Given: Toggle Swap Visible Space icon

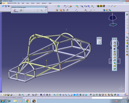Looking at the screenshot, I should click(x=86, y=95).
